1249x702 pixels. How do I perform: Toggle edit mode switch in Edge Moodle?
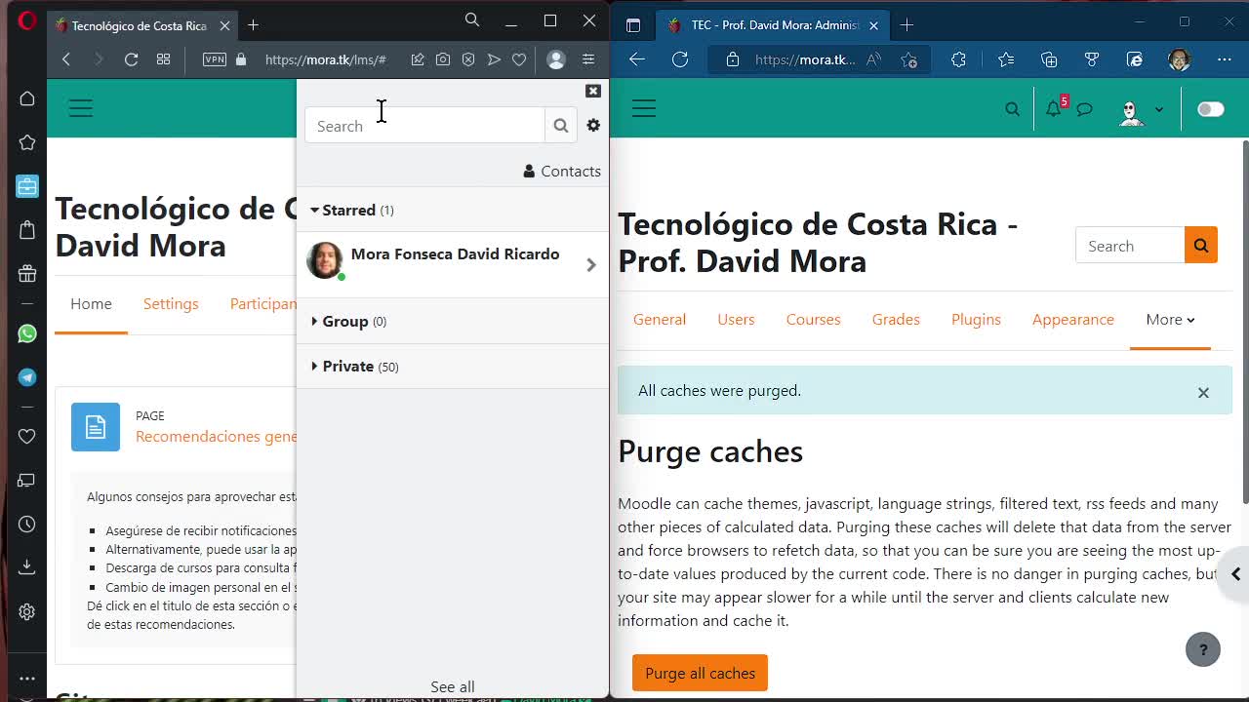pos(1211,109)
